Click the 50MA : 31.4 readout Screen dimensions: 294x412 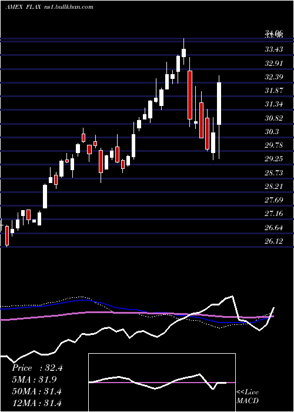pyautogui.click(x=36, y=391)
